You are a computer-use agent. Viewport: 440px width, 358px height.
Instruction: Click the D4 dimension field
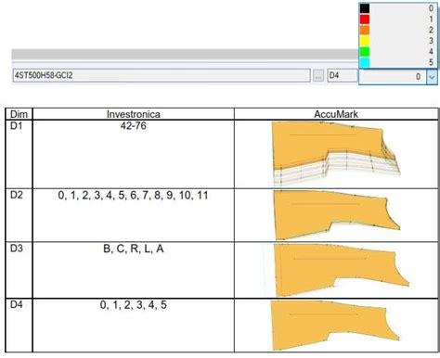[x=343, y=75]
